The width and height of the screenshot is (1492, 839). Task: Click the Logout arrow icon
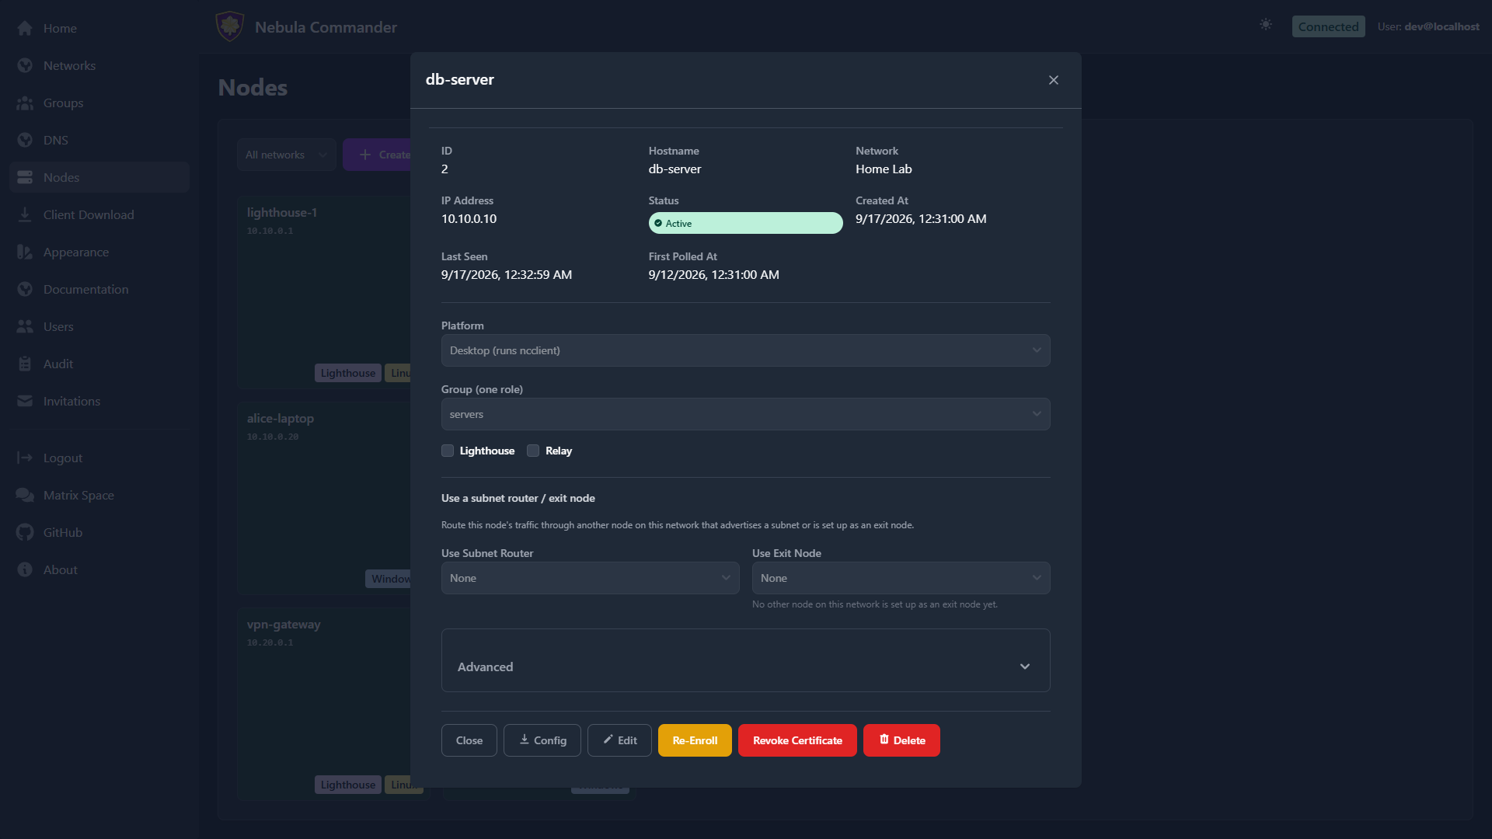pos(25,458)
